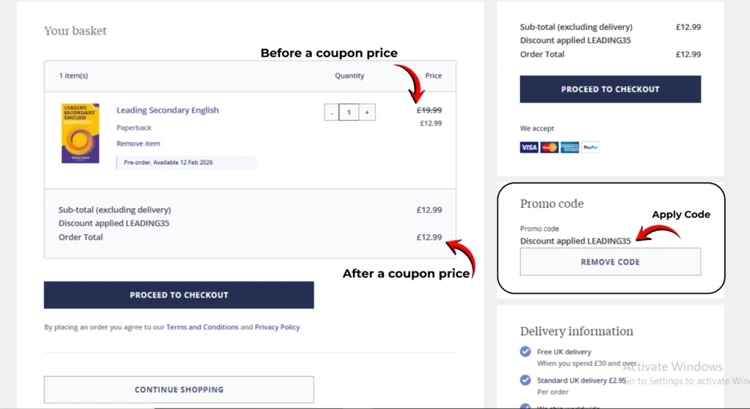Click the American Express card icon
The height and width of the screenshot is (409, 750).
[570, 147]
